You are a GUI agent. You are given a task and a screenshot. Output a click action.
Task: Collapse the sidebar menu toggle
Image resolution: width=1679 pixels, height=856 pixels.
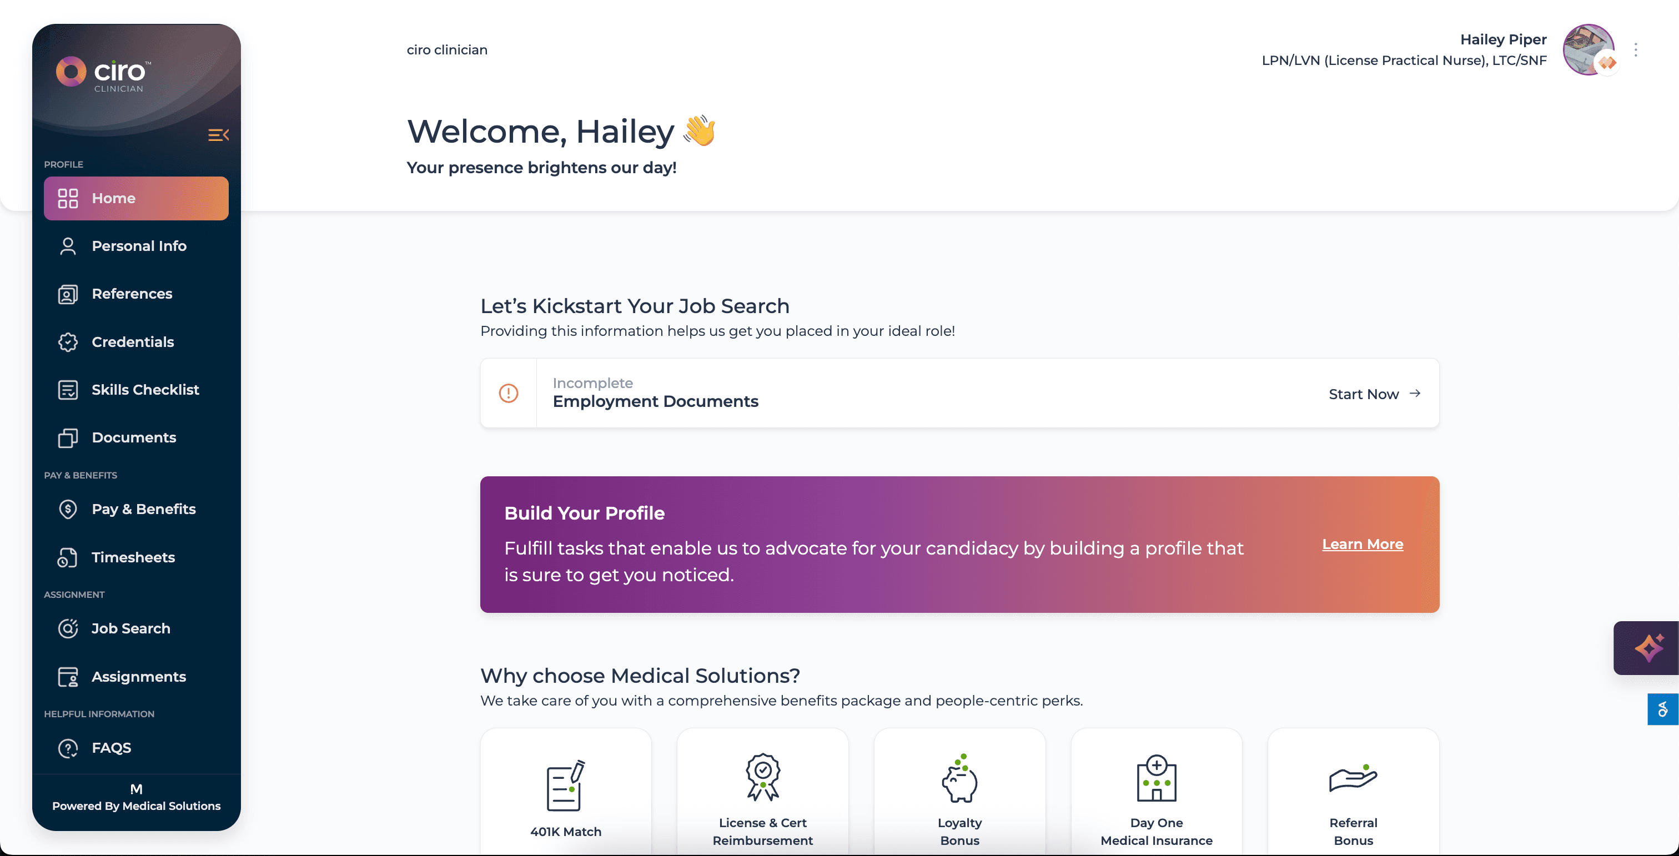click(218, 135)
